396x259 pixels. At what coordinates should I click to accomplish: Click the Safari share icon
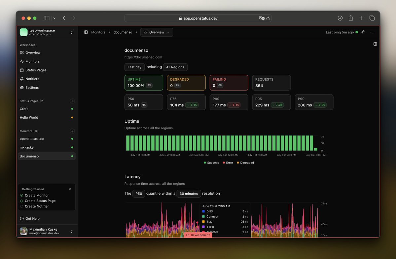[x=350, y=18]
